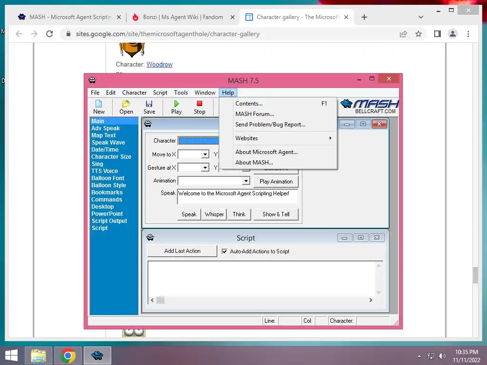
Task: Select Balloon Font in the sidebar
Action: (x=108, y=178)
